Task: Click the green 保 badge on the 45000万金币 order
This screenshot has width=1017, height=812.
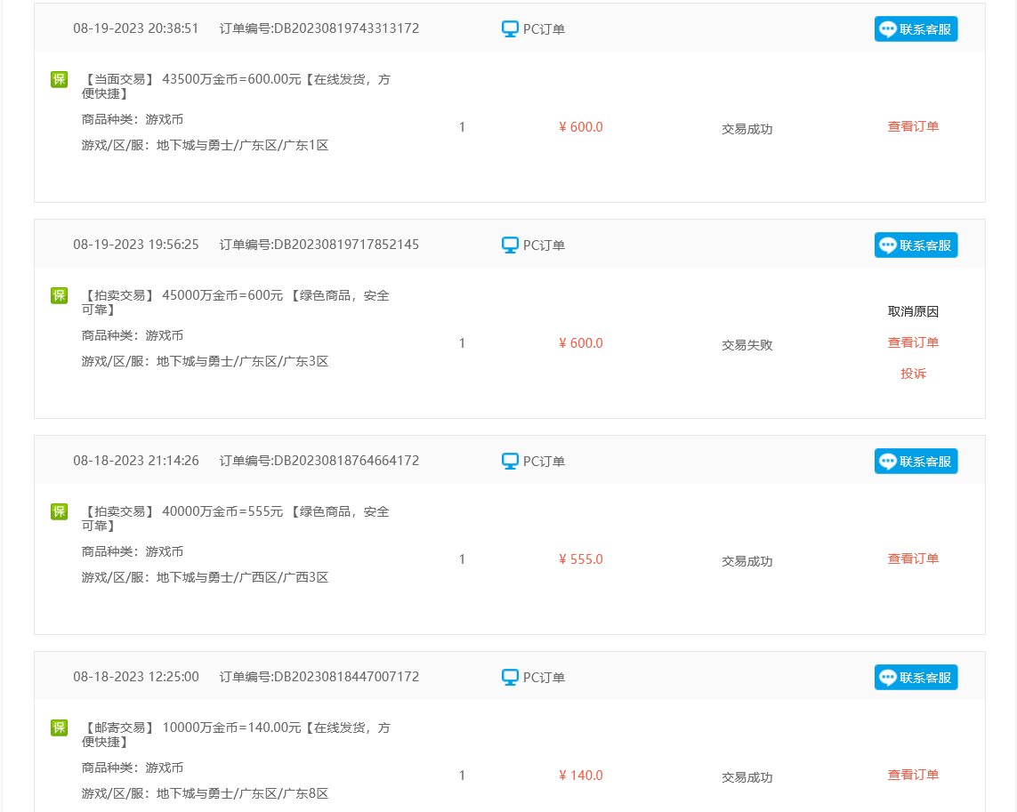Action: (59, 295)
